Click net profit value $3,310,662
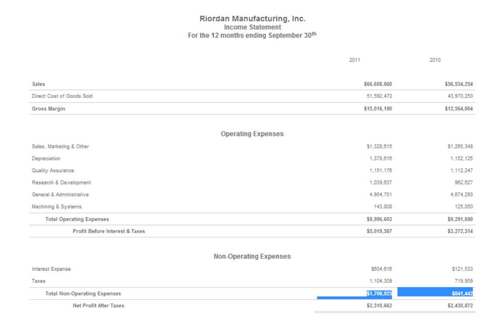This screenshot has width=500, height=321. point(379,306)
